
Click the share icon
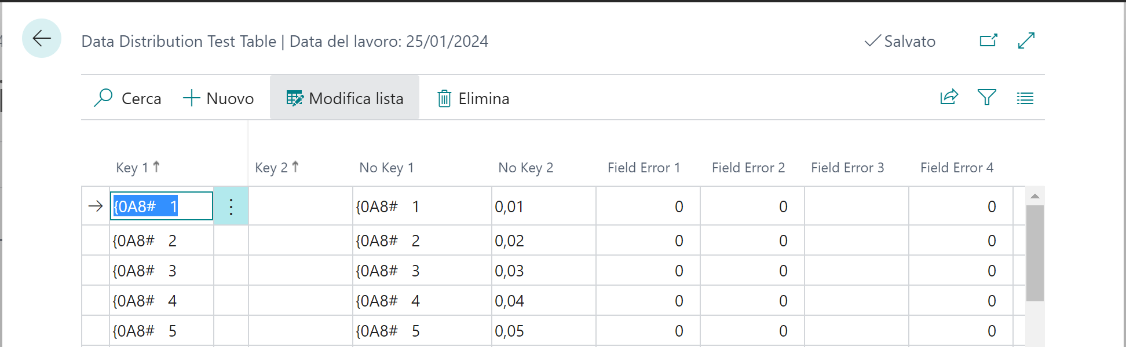949,97
